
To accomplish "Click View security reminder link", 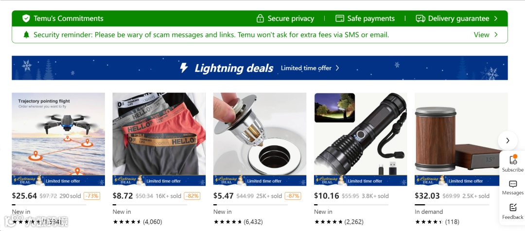I will tap(486, 35).
